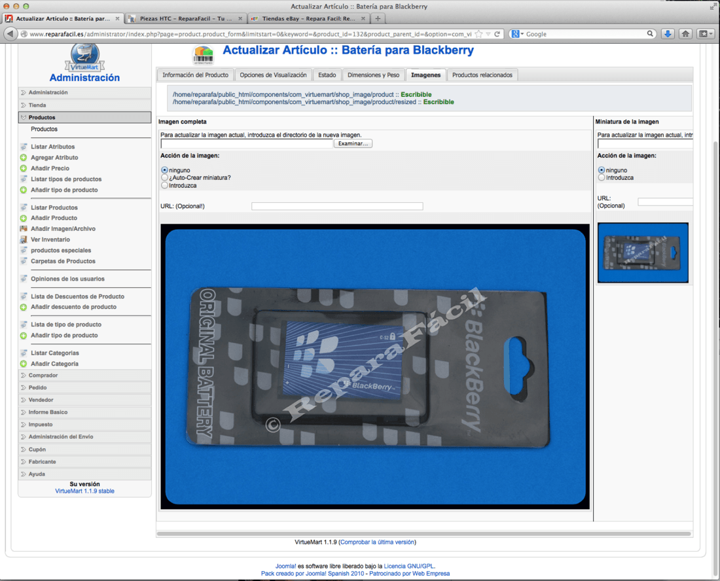Expand the Administración del Envío section

point(85,437)
